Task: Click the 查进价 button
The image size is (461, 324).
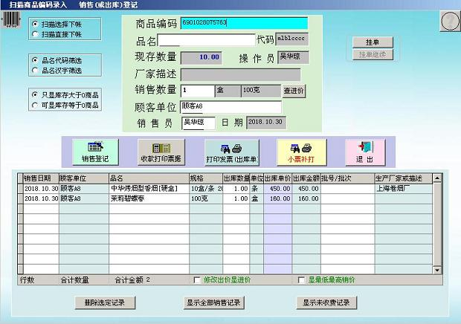Action: click(294, 91)
